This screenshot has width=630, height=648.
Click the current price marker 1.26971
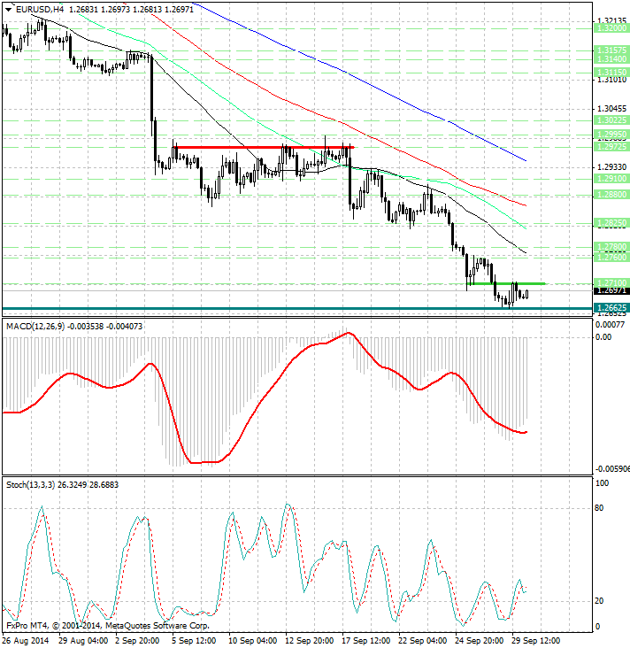(x=611, y=290)
